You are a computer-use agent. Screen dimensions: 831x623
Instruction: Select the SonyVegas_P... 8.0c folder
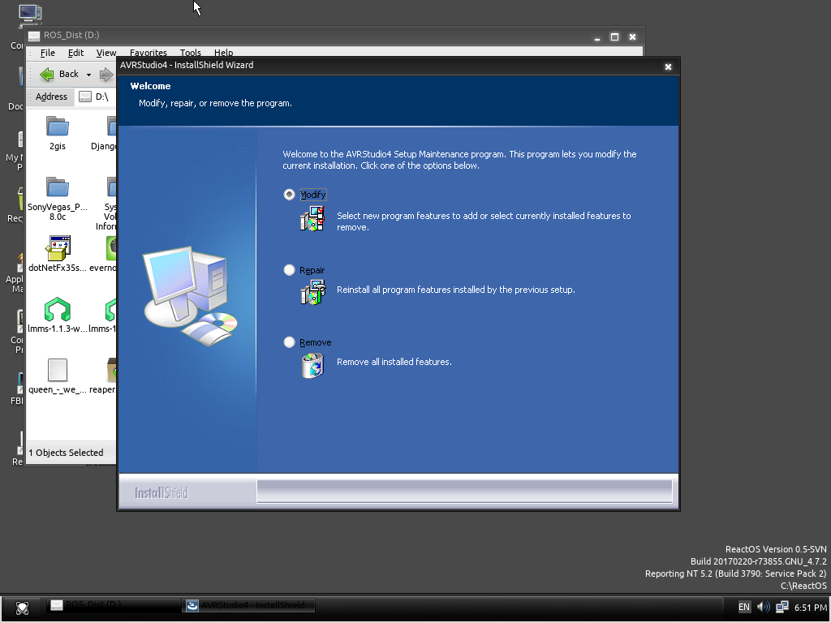coord(58,198)
